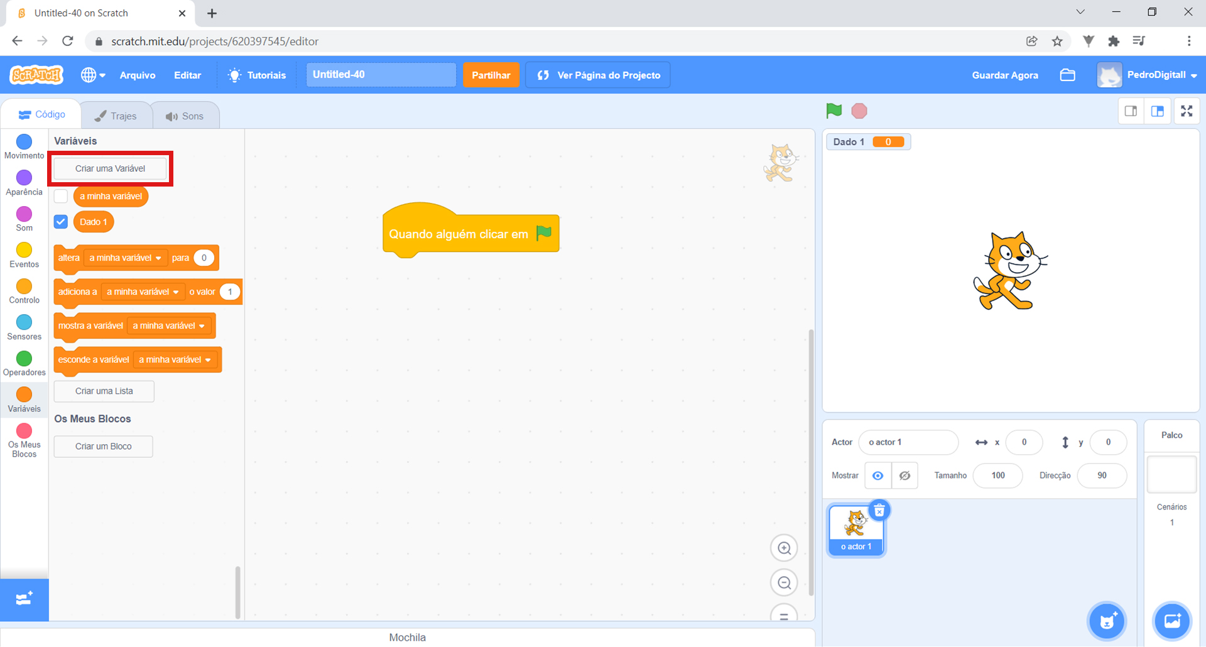Switch to the Trajes tab

click(x=116, y=116)
